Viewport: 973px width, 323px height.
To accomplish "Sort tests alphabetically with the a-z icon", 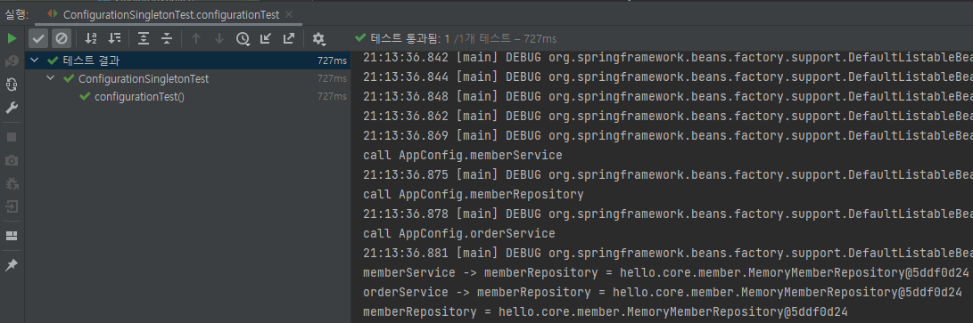I will point(91,38).
